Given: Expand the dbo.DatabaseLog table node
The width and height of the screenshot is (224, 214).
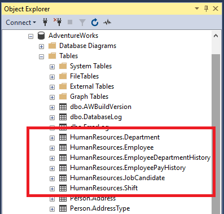Looking at the screenshot, I should [52, 117].
